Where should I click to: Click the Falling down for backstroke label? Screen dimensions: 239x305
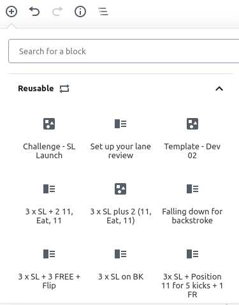pos(192,216)
